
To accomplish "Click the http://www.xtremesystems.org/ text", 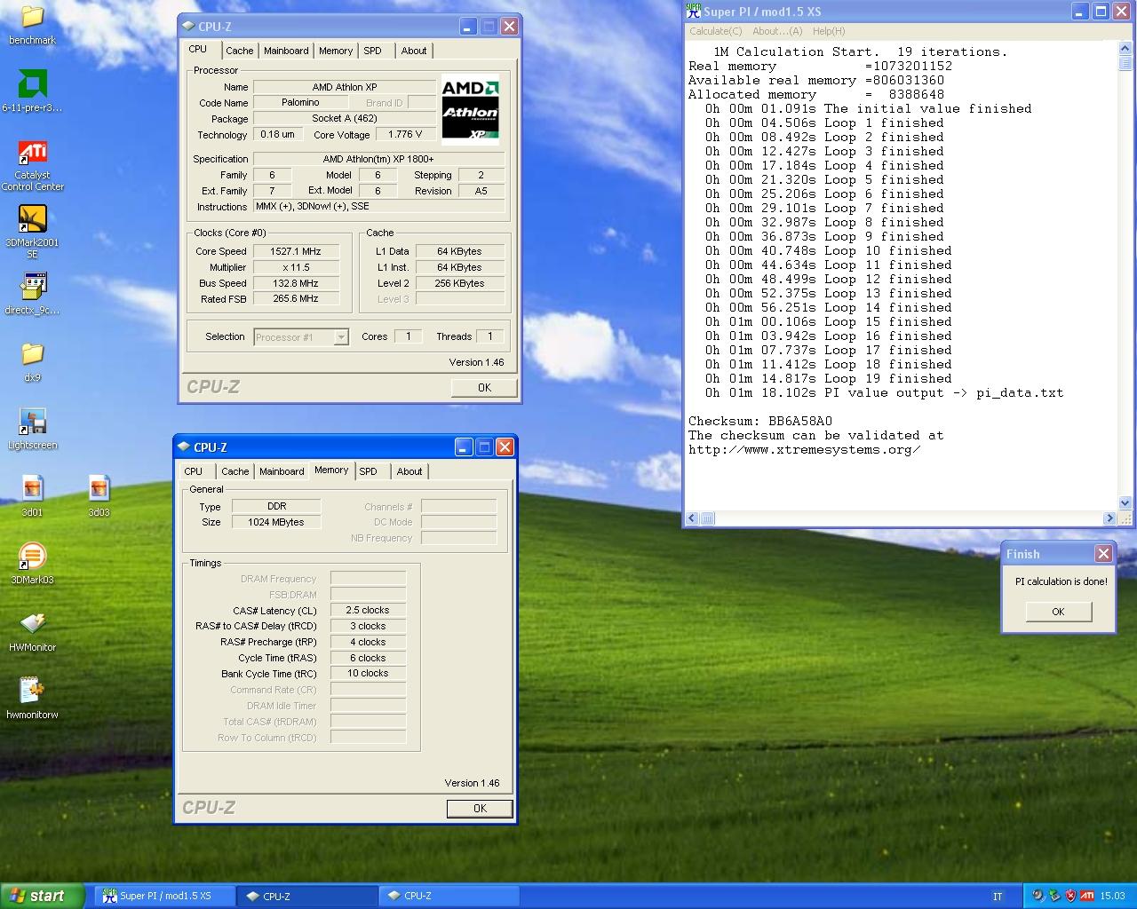I will pyautogui.click(x=804, y=449).
